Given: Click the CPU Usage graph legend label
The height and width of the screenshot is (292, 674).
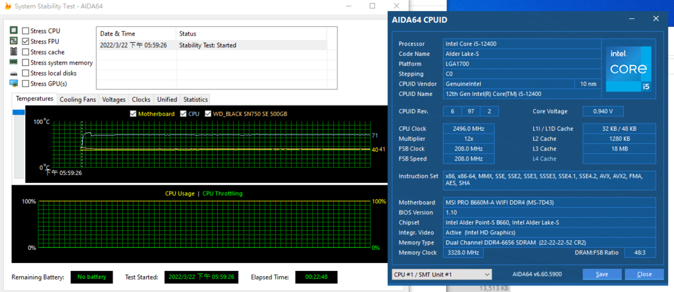Looking at the screenshot, I should tap(180, 193).
